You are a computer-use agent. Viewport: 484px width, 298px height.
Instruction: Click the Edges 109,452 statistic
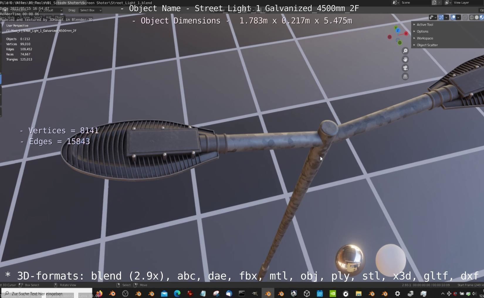(19, 49)
